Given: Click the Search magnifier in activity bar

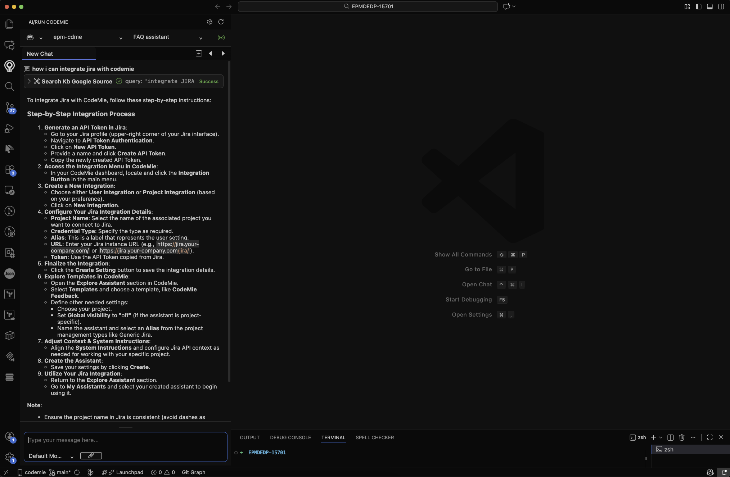Looking at the screenshot, I should [x=10, y=86].
